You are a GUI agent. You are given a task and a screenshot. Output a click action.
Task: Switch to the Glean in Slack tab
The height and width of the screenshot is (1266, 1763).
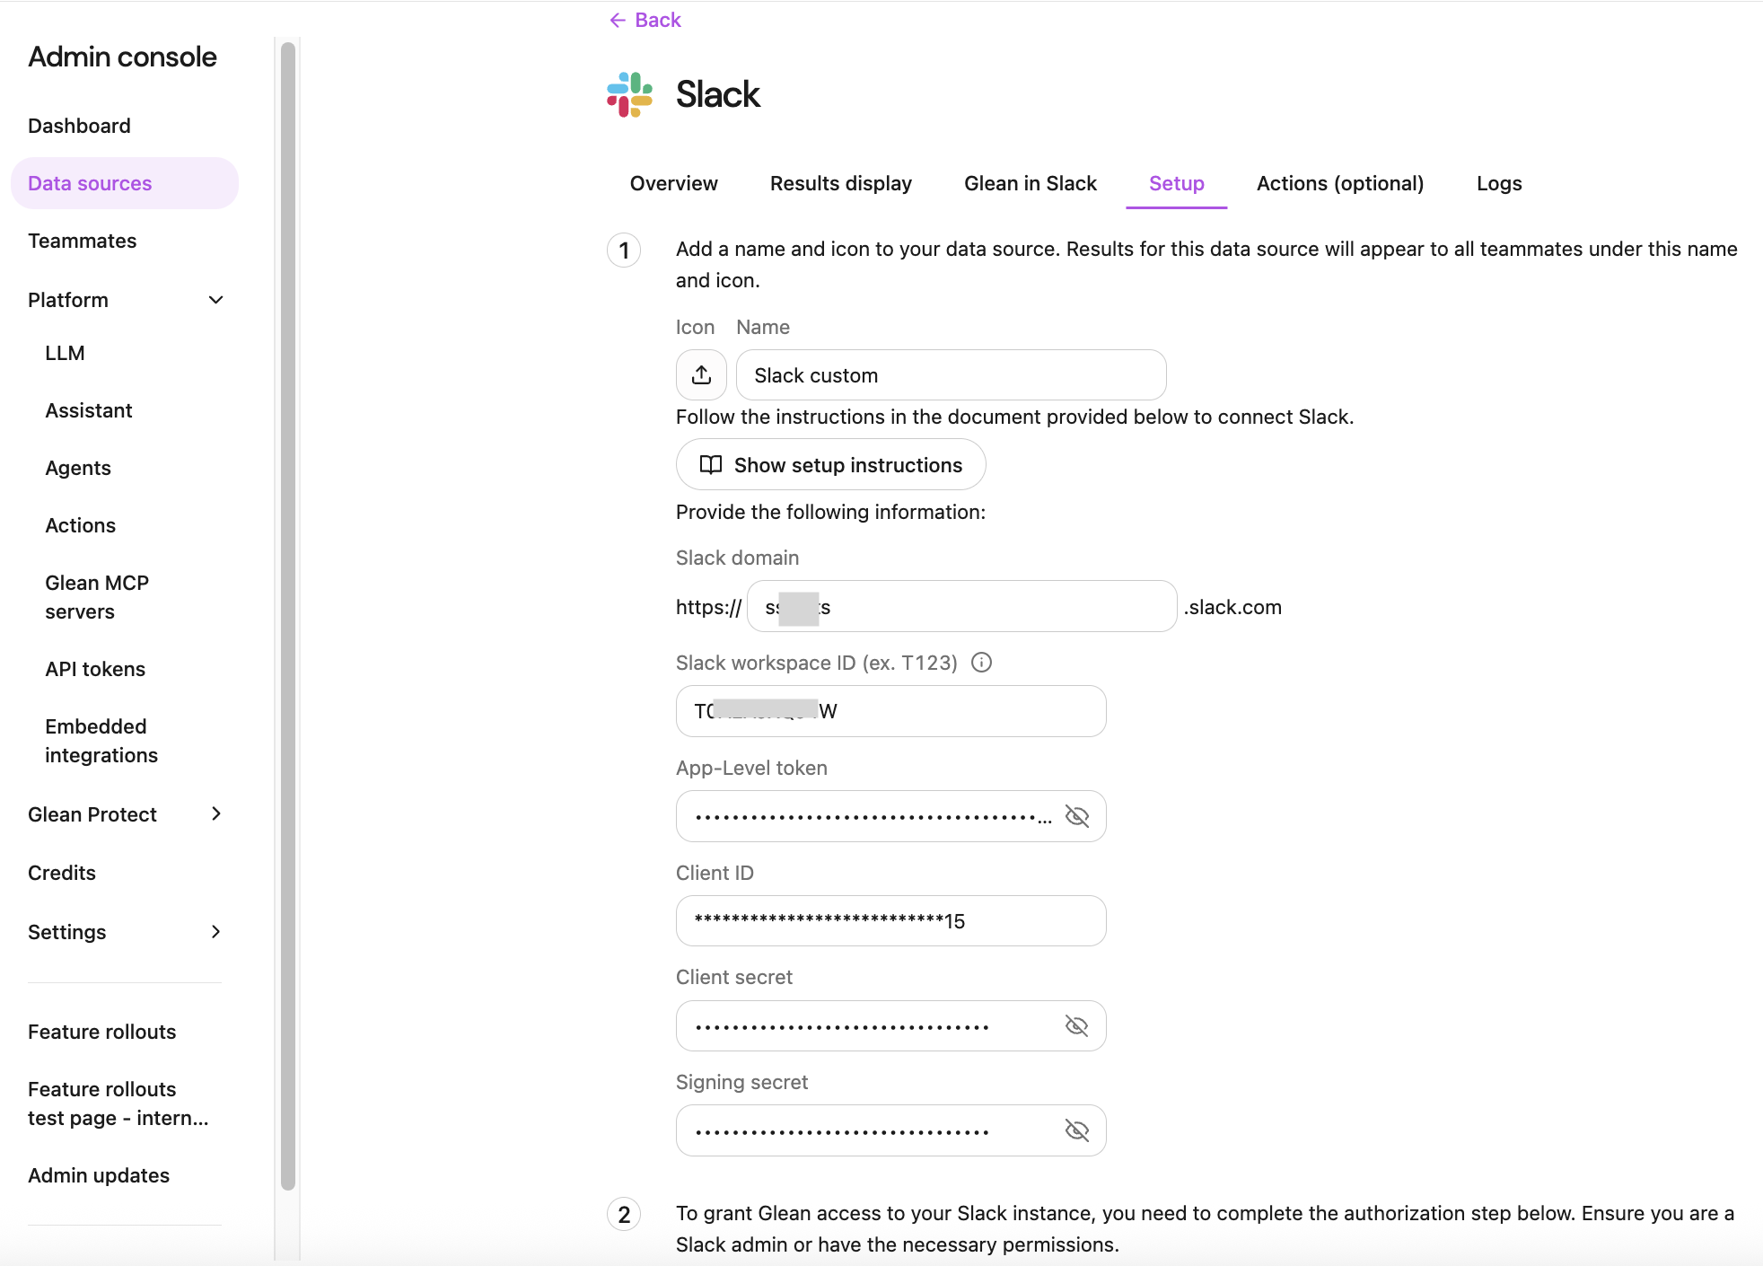[x=1030, y=183]
